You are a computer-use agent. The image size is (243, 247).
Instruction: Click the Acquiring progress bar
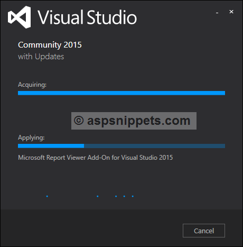121,93
